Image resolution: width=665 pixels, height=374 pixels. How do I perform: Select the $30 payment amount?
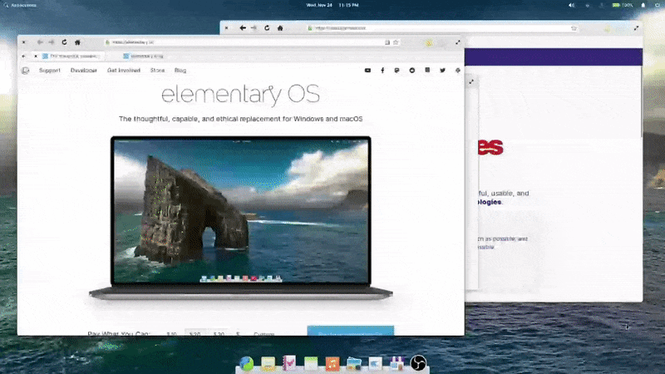(x=219, y=334)
